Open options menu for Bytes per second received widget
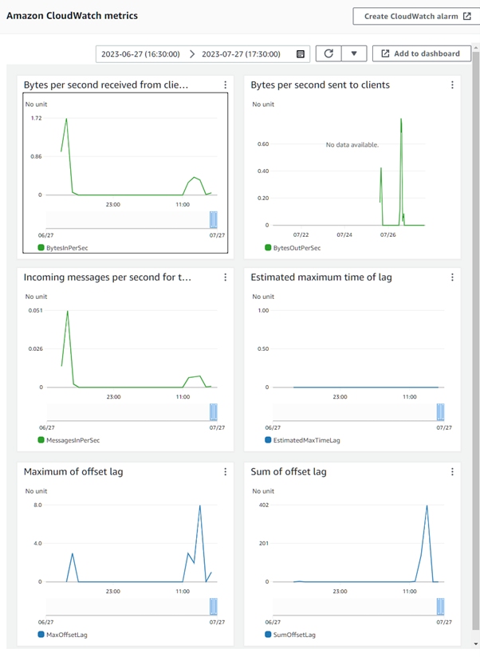Screen dimensions: 480x657 click(226, 85)
